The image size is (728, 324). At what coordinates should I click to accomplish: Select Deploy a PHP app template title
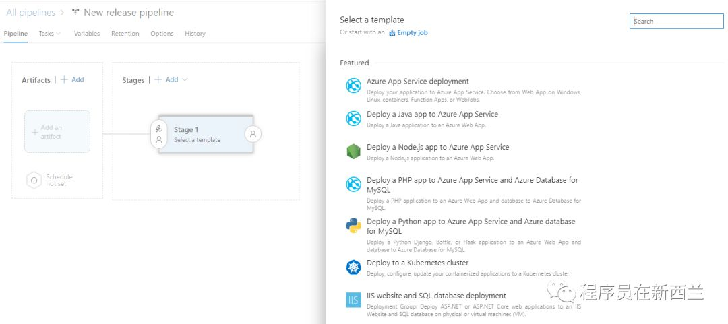point(473,185)
